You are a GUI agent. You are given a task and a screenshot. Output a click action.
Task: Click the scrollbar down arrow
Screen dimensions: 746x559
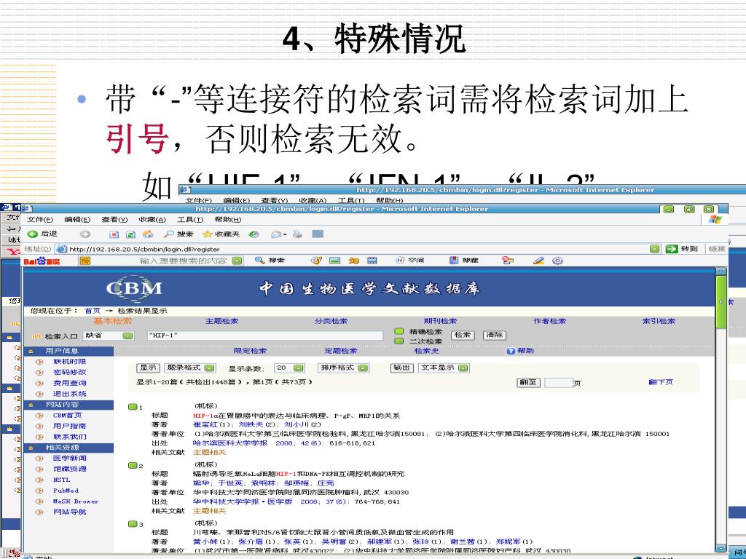721,548
